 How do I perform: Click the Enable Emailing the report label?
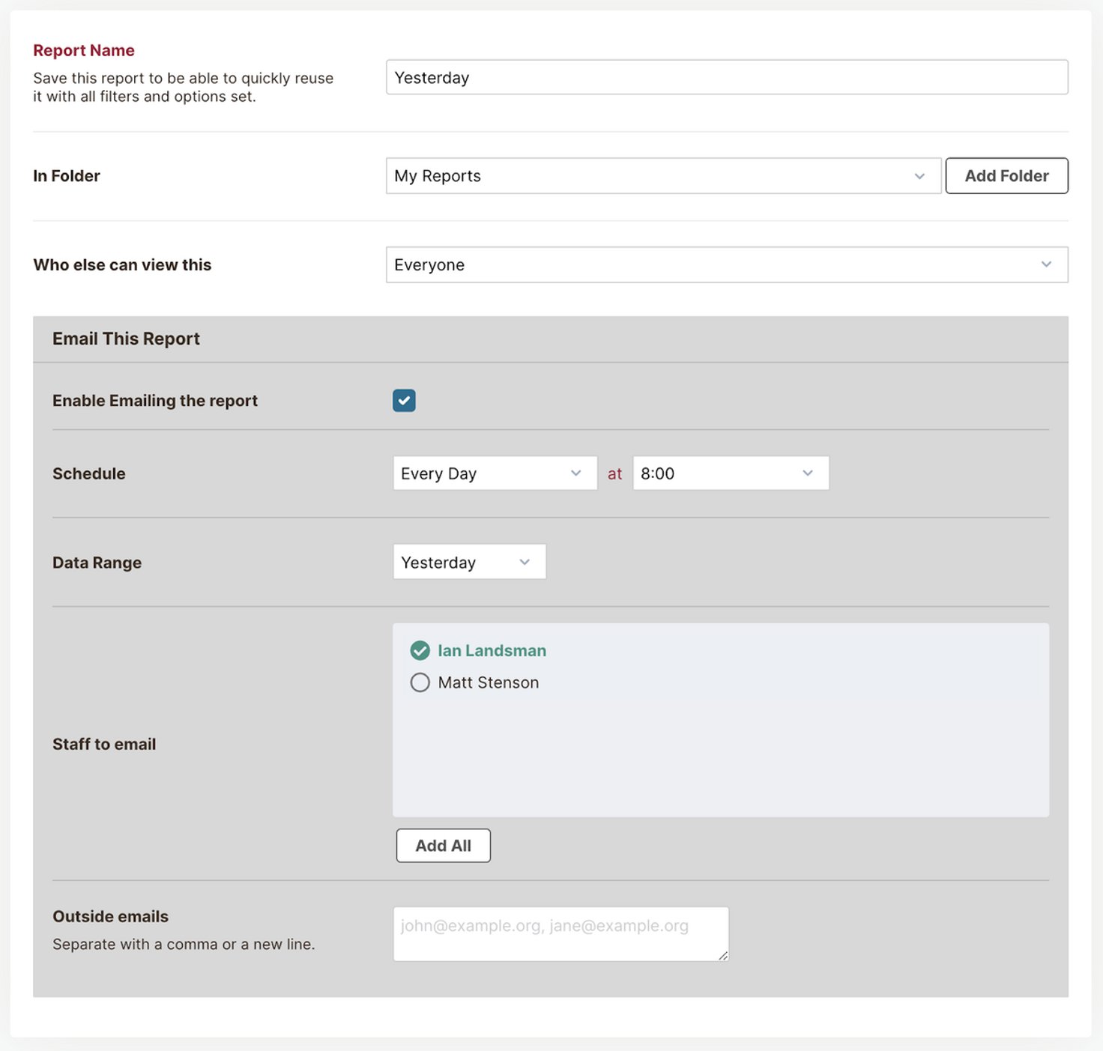tap(155, 401)
